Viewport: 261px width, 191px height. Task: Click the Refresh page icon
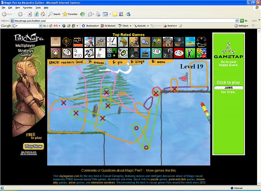click(36, 14)
